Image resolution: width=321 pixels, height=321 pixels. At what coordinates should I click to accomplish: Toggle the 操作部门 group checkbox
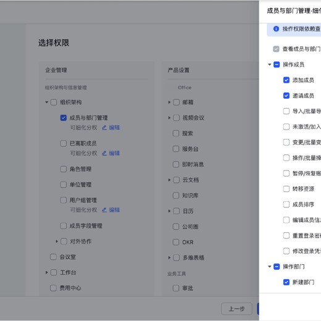coord(277,267)
